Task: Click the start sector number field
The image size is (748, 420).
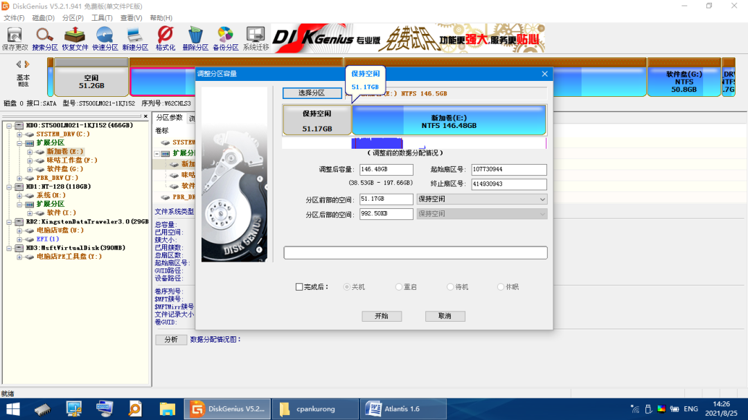Action: (x=509, y=170)
